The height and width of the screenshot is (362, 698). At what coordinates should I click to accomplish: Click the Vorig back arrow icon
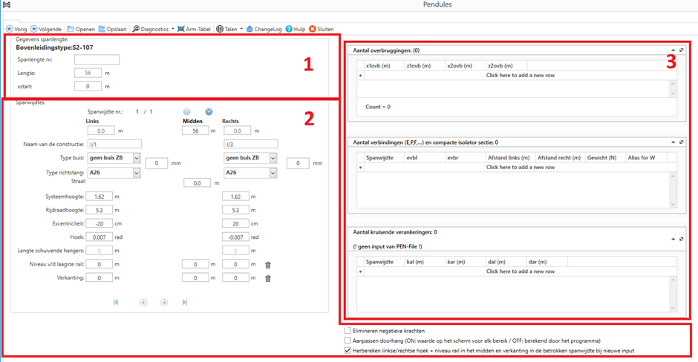coord(10,29)
